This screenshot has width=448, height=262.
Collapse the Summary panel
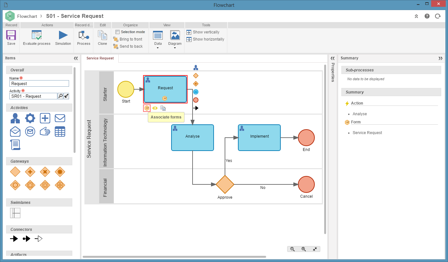(440, 58)
